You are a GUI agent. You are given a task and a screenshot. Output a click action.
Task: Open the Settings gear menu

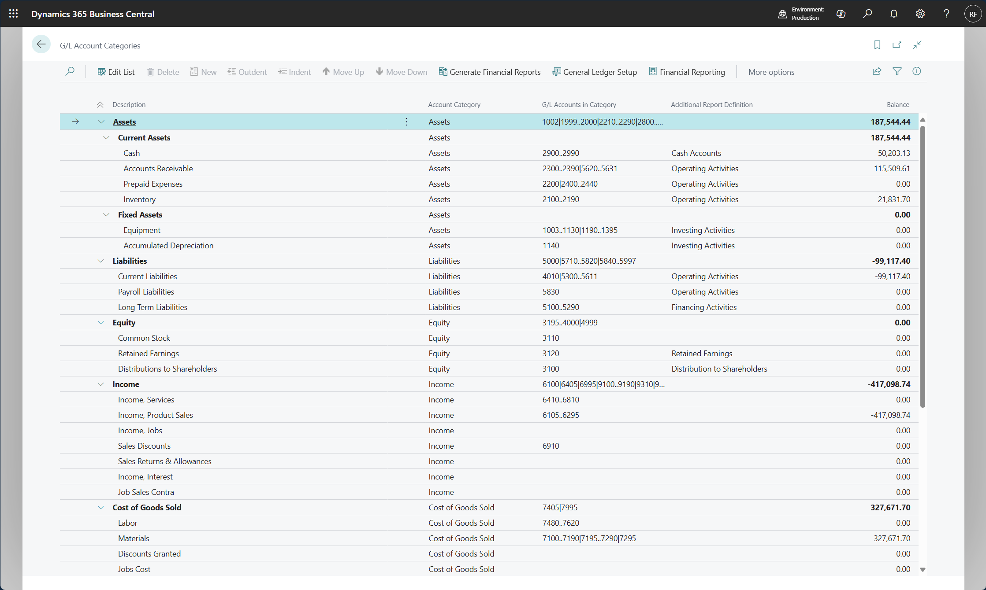[x=920, y=14]
